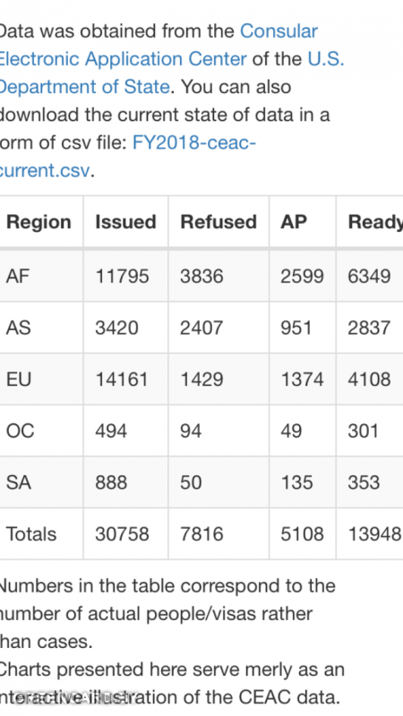This screenshot has width=403, height=716.
Task: Click the AF refused value 3836
Action: (x=201, y=277)
